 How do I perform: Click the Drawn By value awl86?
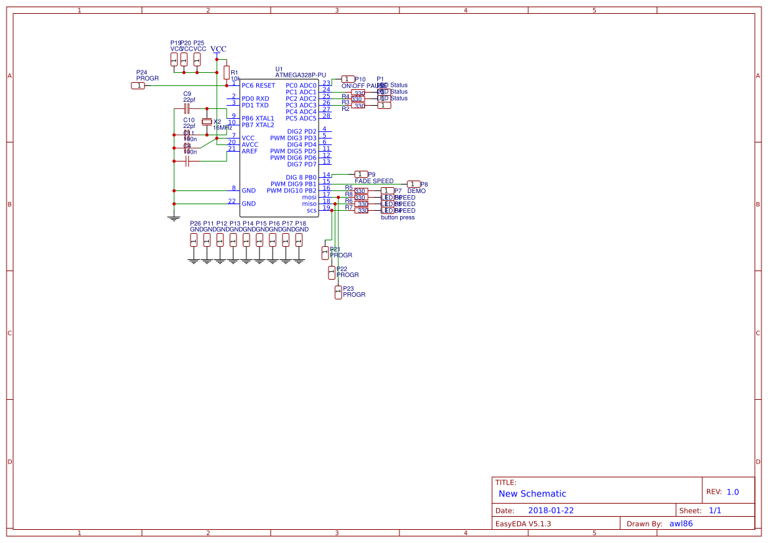tap(681, 523)
